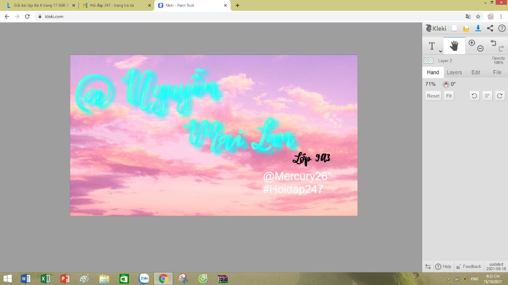Click the Opacity 100% label
This screenshot has height=285, width=508.
coord(498,60)
